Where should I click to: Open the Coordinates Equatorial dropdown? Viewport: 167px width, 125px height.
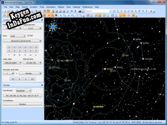tap(24, 91)
